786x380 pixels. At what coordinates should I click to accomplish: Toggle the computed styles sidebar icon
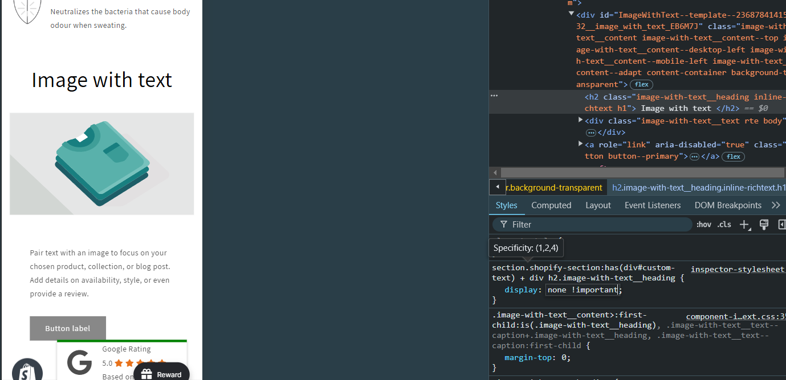782,225
